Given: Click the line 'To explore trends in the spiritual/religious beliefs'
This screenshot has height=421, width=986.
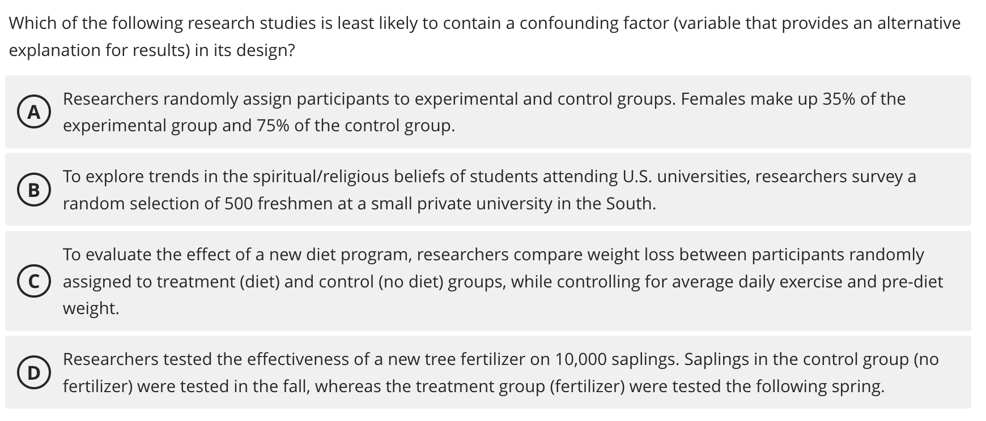Looking at the screenshot, I should click(x=489, y=177).
